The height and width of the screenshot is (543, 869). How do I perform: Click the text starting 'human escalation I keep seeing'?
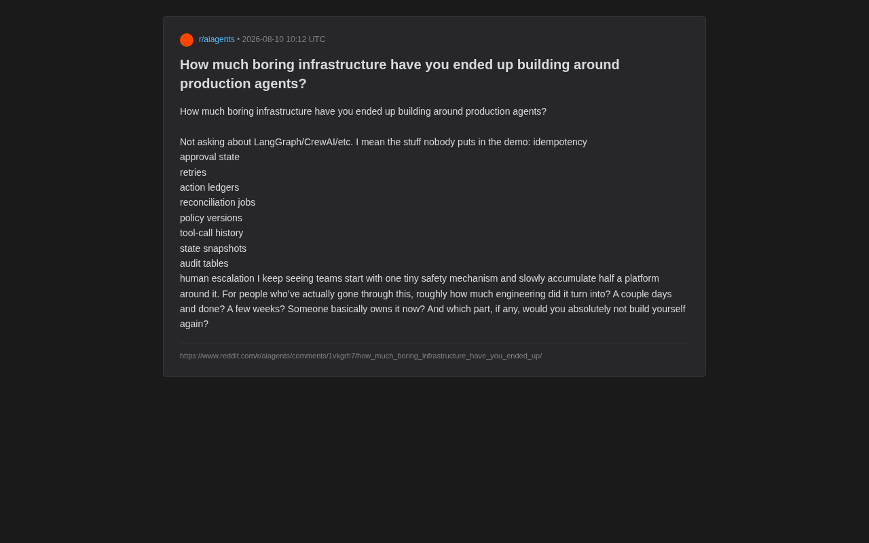(x=433, y=301)
